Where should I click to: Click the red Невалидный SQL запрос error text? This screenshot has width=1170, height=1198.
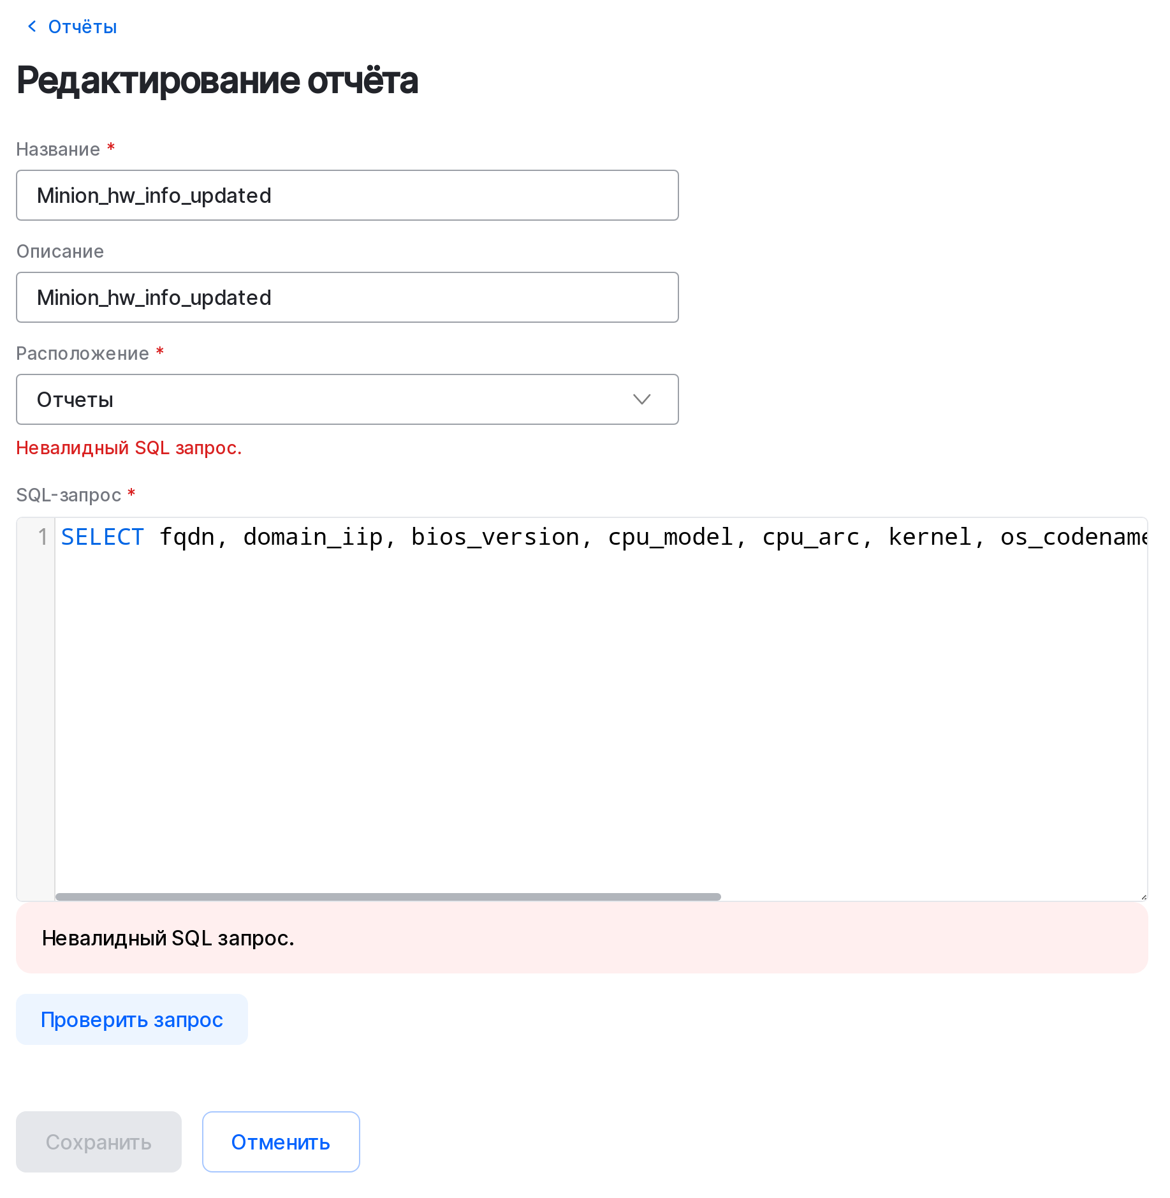[129, 448]
